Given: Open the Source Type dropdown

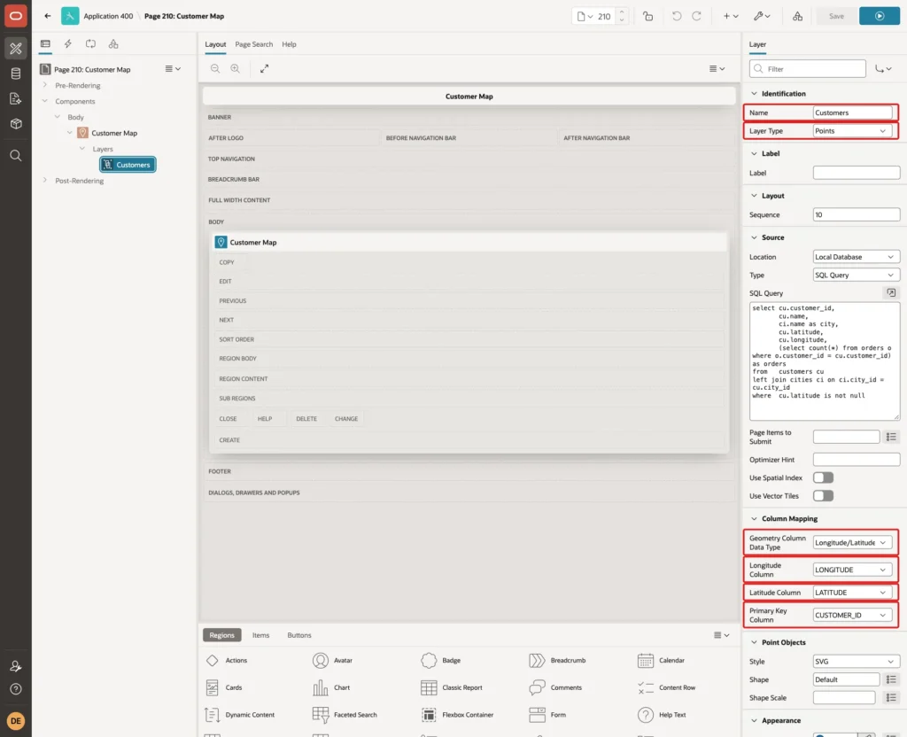Looking at the screenshot, I should [857, 275].
